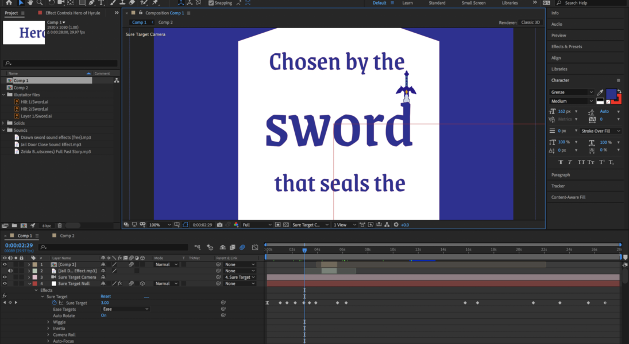Screen dimensions: 629x344
Task: Select the Zoom tool
Action: (39, 3)
